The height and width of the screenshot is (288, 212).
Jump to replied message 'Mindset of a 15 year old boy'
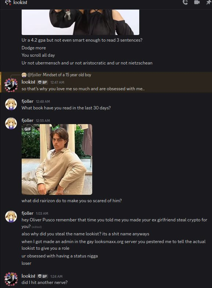click(67, 75)
